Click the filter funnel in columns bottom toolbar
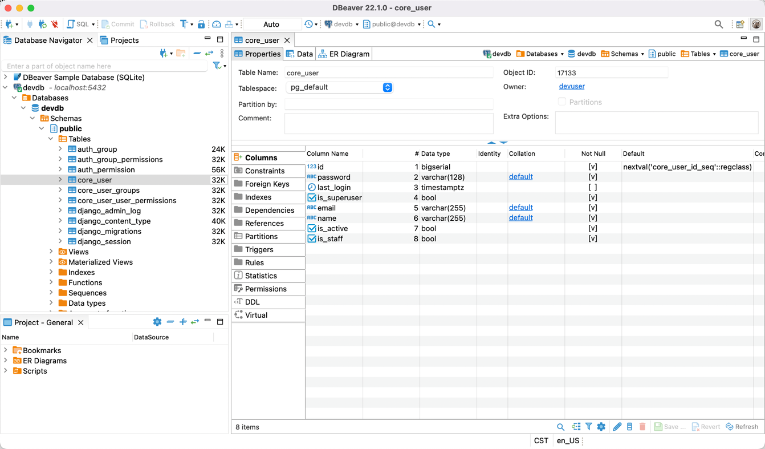765x449 pixels. tap(588, 427)
